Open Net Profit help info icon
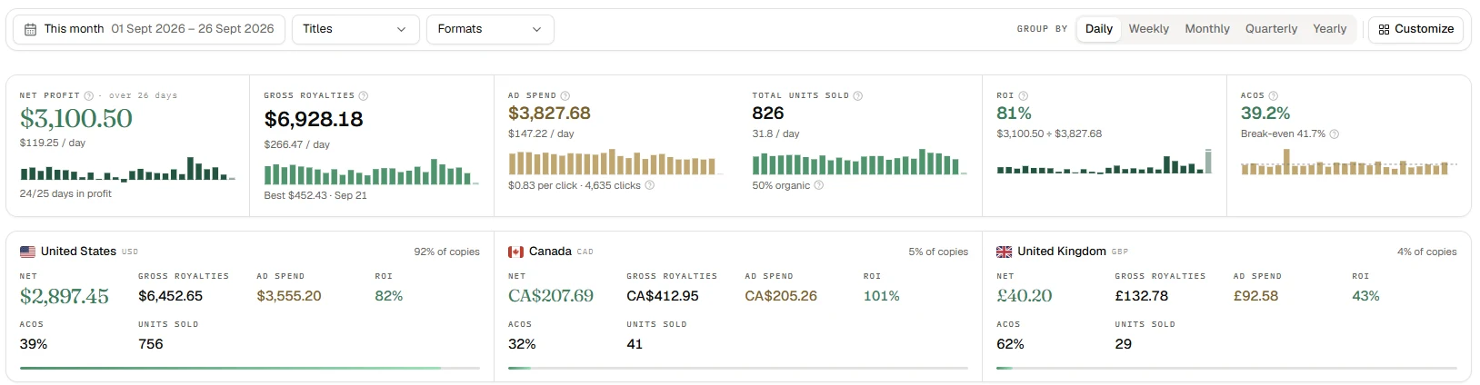This screenshot has width=1480, height=385. click(89, 95)
